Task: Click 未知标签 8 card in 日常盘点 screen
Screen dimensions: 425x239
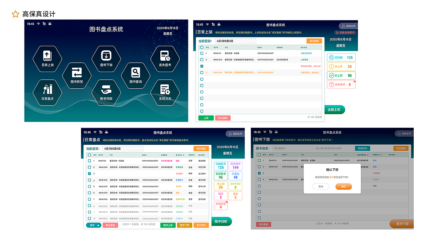Action: (x=221, y=205)
